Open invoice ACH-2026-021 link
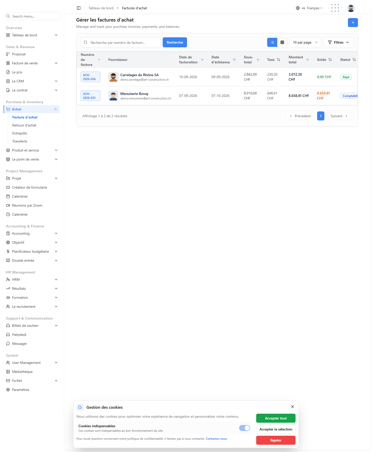 click(x=90, y=96)
